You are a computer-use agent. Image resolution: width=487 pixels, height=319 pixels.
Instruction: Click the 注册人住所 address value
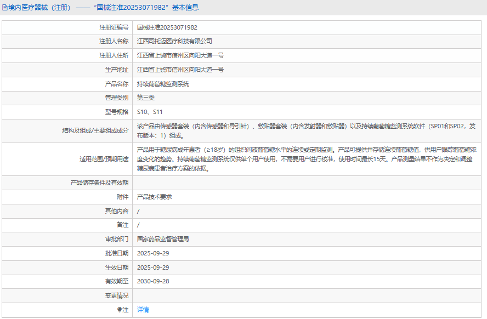click(180, 55)
